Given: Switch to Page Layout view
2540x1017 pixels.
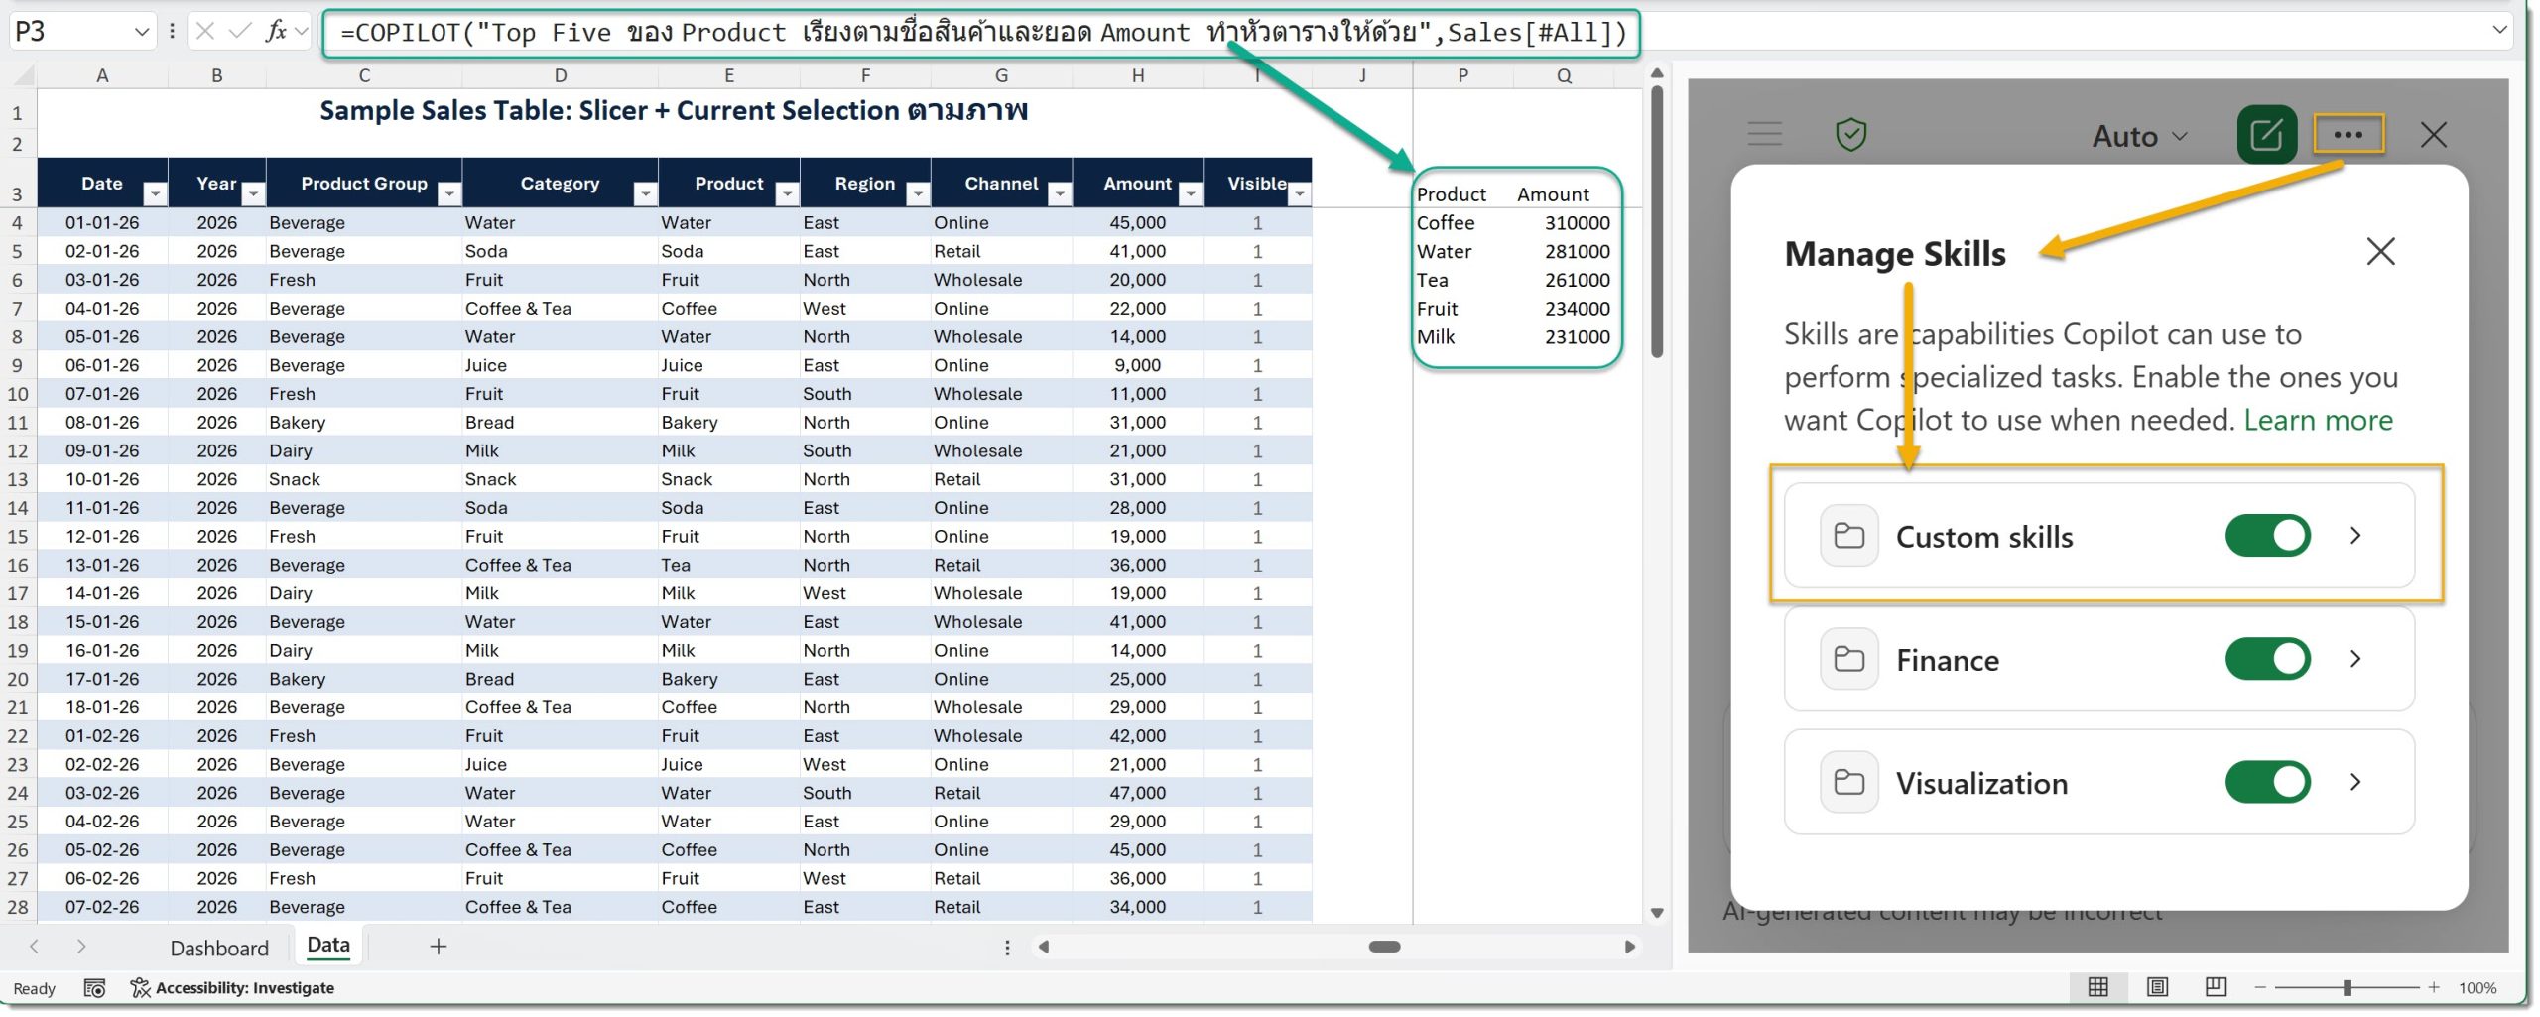Looking at the screenshot, I should click(x=2157, y=987).
